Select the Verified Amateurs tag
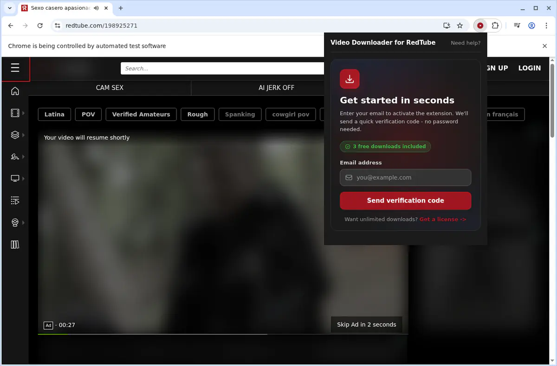Viewport: 557px width, 366px height. [x=141, y=114]
